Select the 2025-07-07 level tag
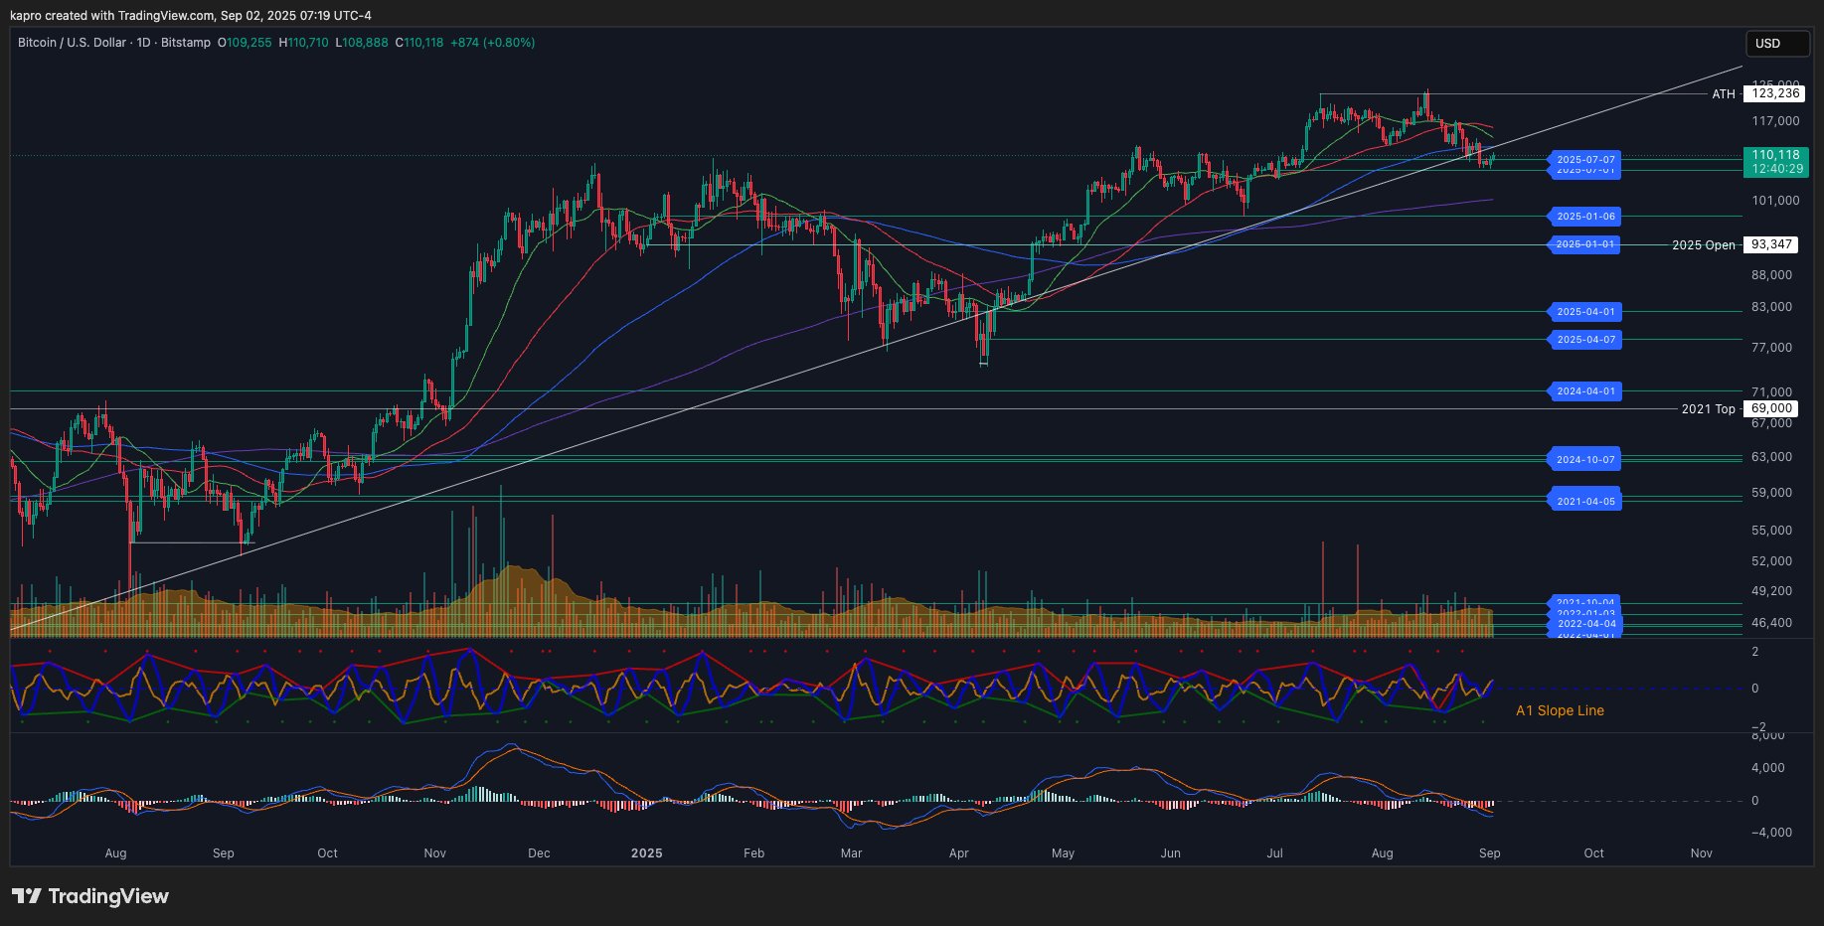1824x926 pixels. [1584, 159]
